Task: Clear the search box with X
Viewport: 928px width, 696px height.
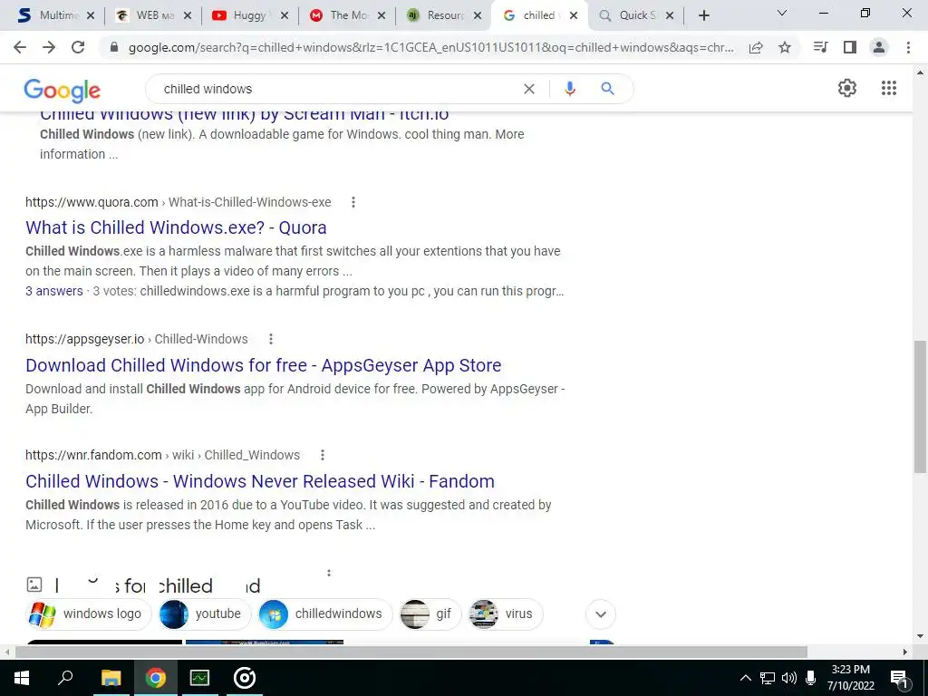Action: tap(529, 89)
